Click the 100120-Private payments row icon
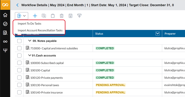185x97 pixels. [28, 77]
